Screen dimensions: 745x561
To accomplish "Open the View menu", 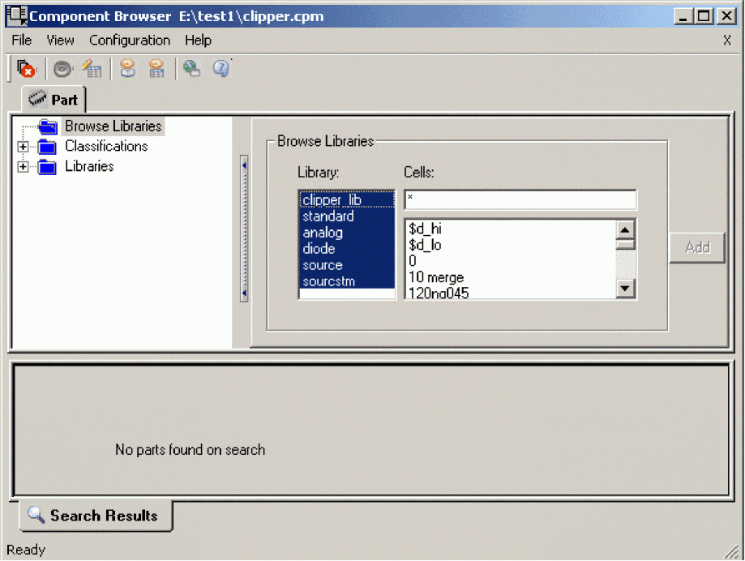I will click(60, 41).
